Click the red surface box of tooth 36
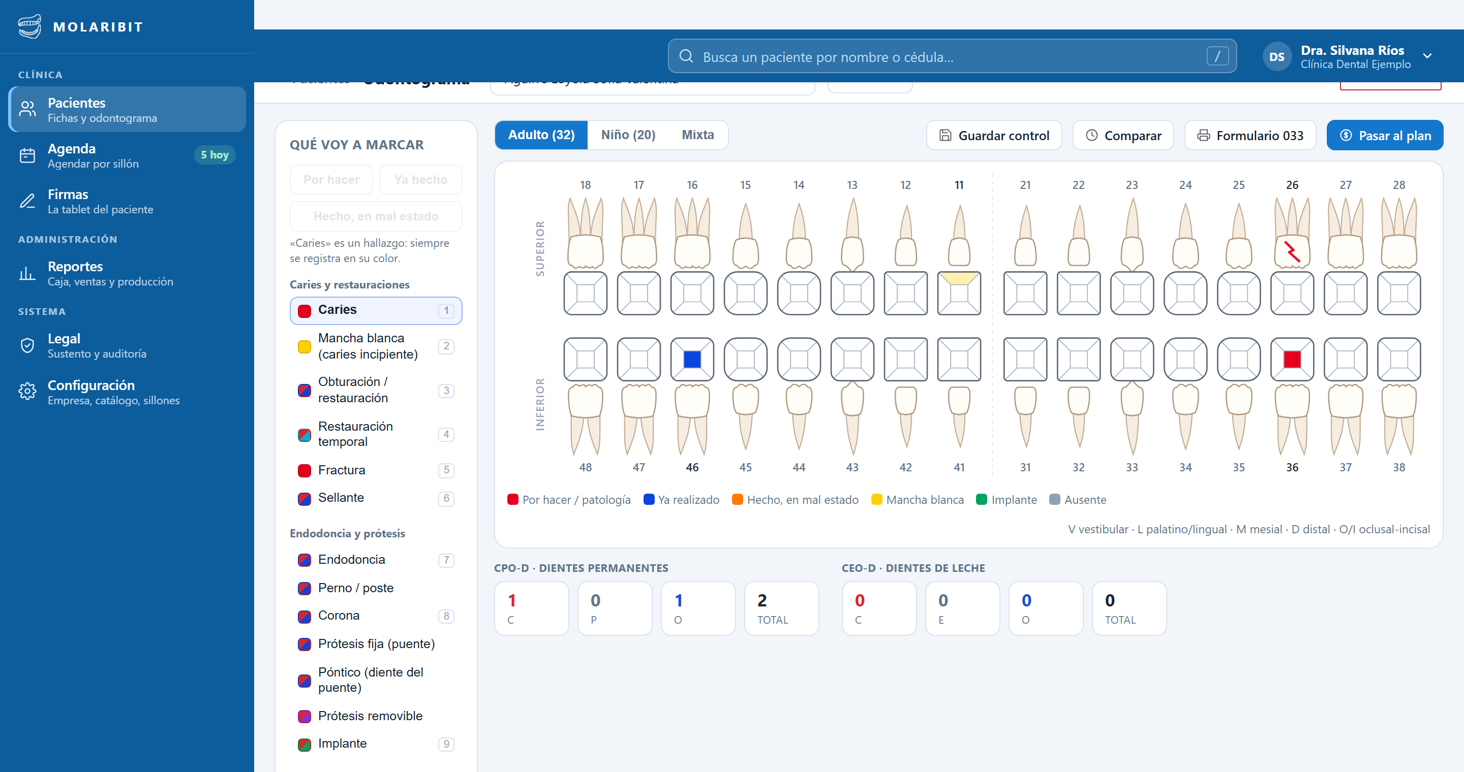1464x772 pixels. click(x=1292, y=359)
